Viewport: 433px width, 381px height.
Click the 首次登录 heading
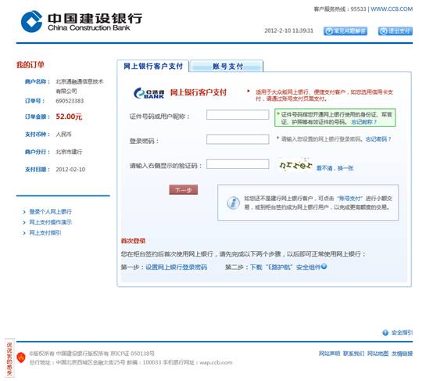click(133, 241)
